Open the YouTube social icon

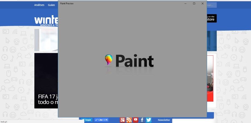tap(136, 120)
